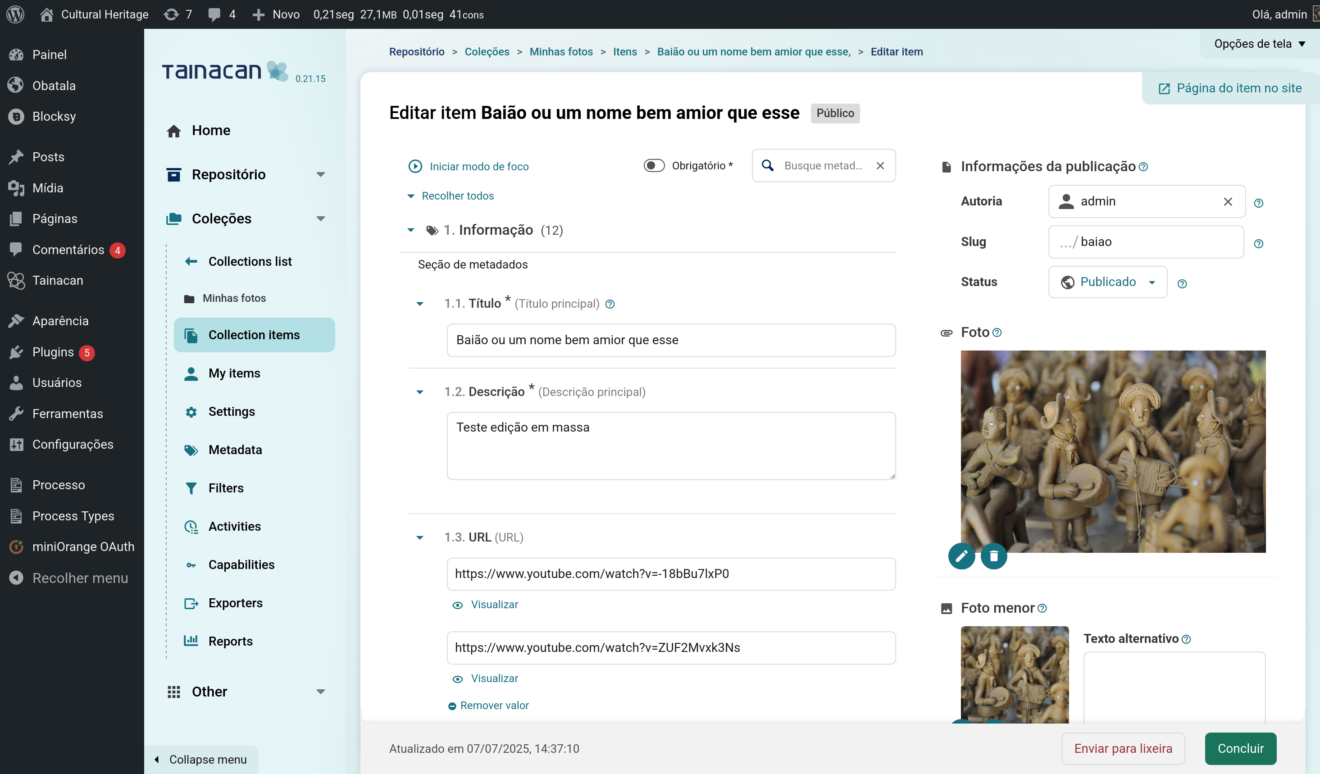The height and width of the screenshot is (774, 1320).
Task: Remove admin from Autoria field
Action: pos(1228,201)
